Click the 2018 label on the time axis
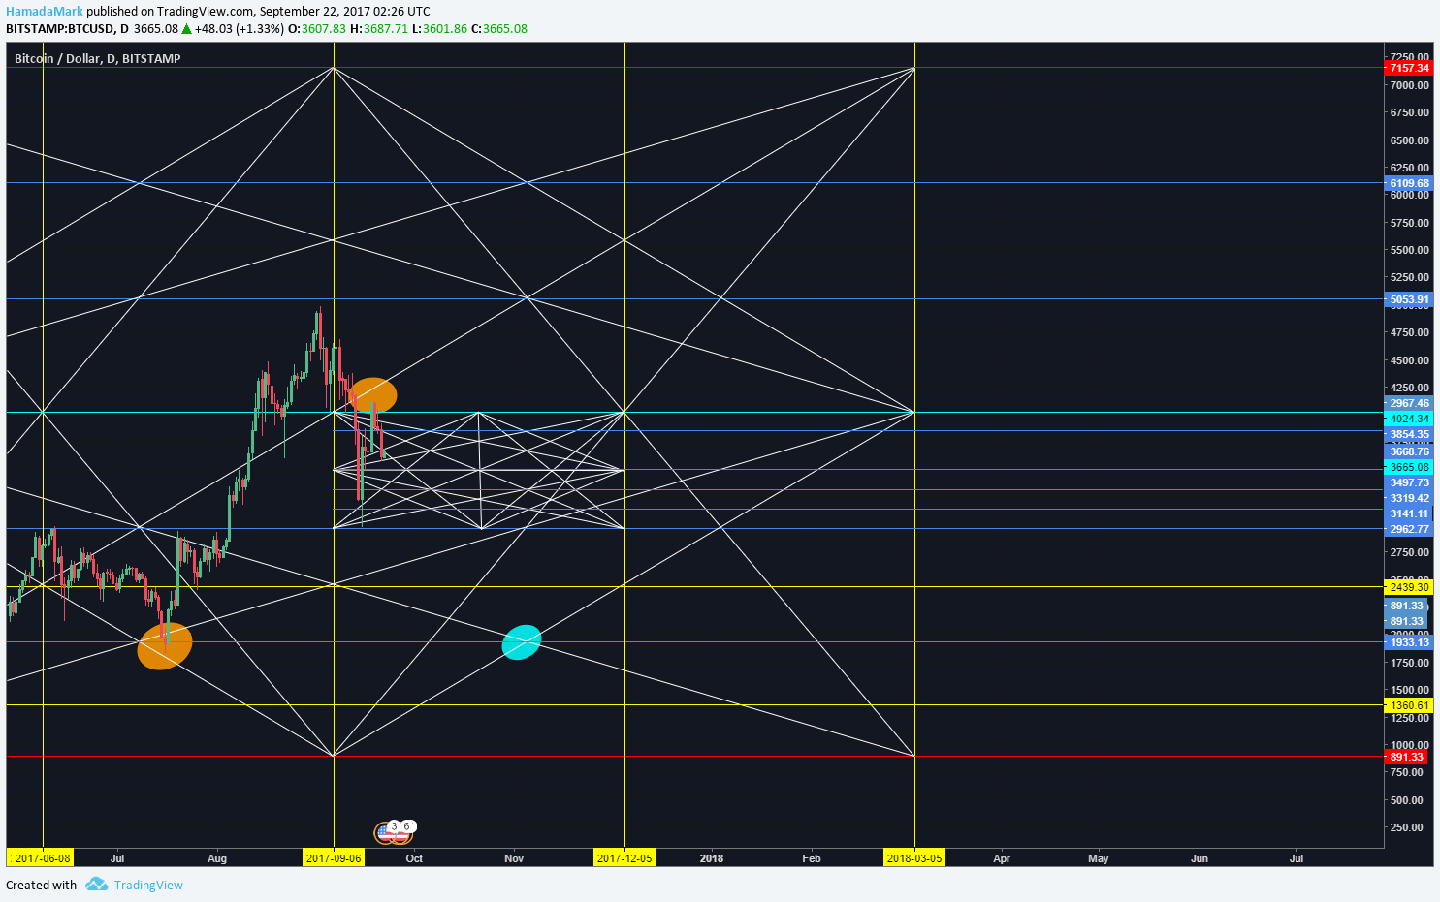Screen dimensions: 1440x902 (x=712, y=858)
